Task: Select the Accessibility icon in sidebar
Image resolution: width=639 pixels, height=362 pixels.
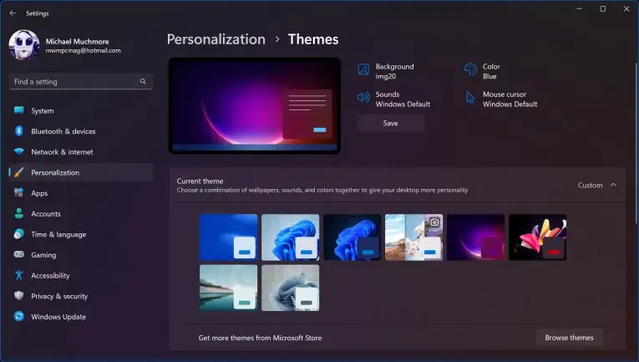Action: (18, 276)
